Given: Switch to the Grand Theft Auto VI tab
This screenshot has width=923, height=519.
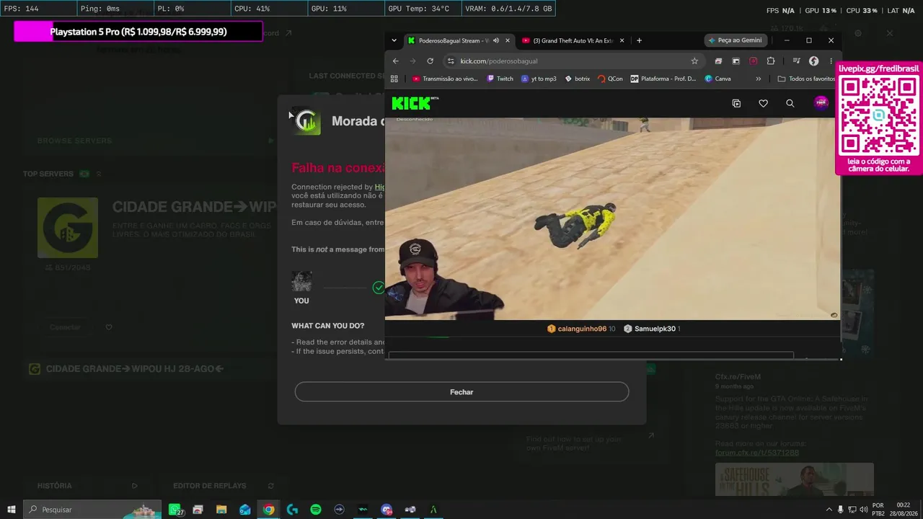Looking at the screenshot, I should [x=573, y=40].
